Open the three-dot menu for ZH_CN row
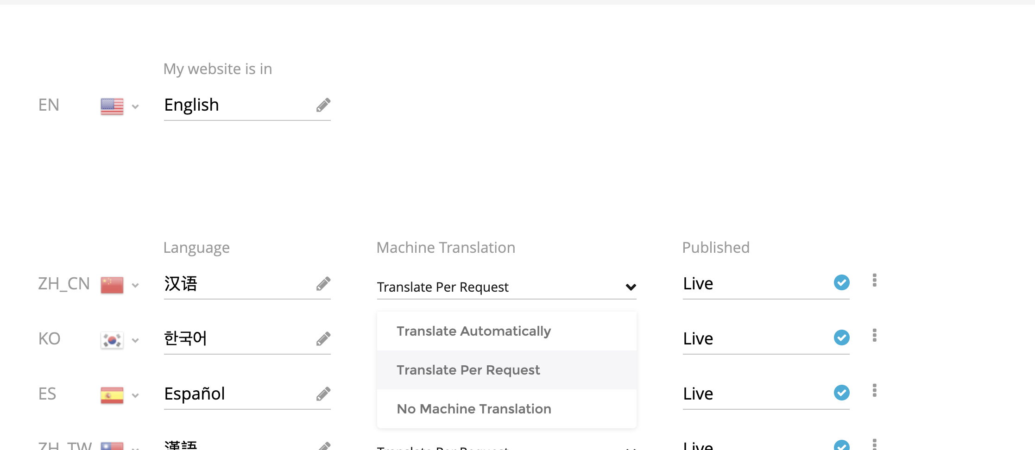This screenshot has width=1035, height=450. (874, 281)
